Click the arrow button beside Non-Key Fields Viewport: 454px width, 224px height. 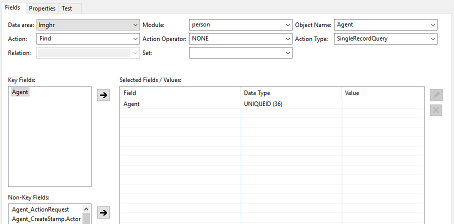[103, 212]
